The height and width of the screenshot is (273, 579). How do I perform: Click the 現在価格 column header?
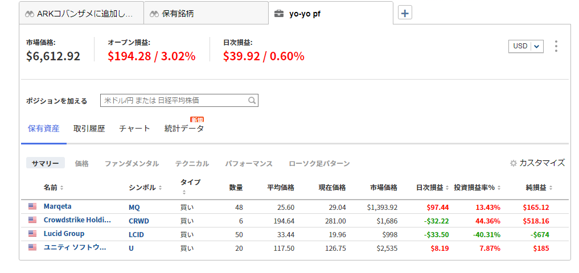tap(332, 188)
